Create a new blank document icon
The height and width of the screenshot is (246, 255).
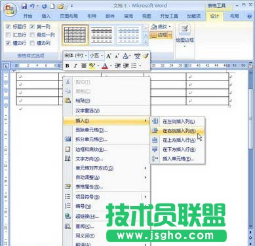pos(52,6)
